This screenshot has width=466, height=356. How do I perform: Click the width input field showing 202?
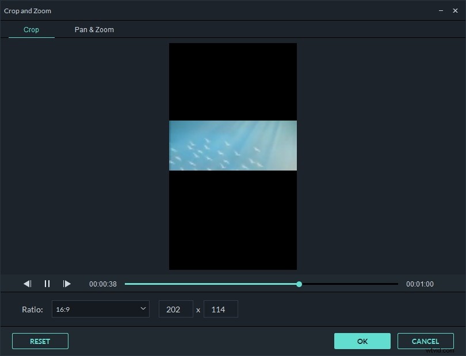click(x=175, y=309)
